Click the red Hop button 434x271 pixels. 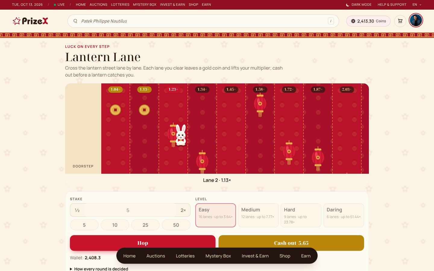[143, 243]
